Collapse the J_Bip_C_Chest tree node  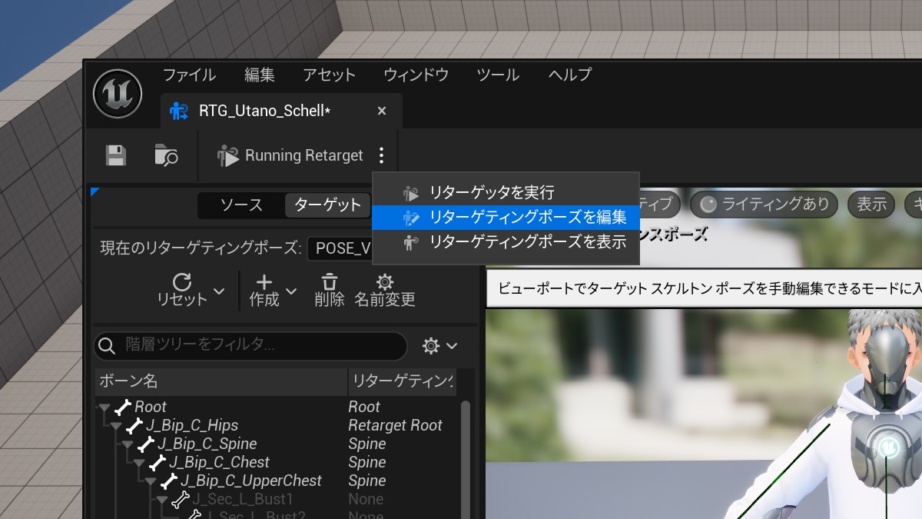pyautogui.click(x=139, y=463)
